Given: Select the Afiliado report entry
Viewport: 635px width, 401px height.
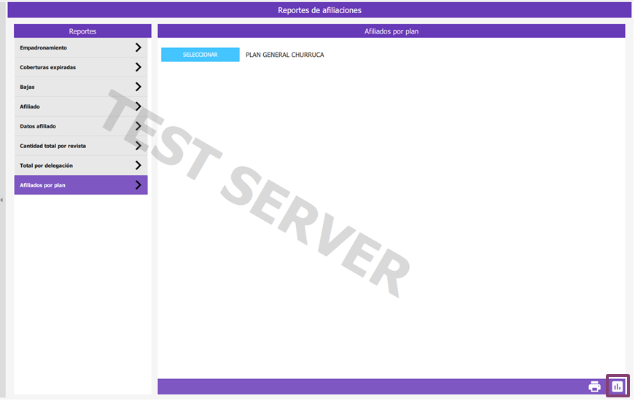Looking at the screenshot, I should (x=81, y=106).
